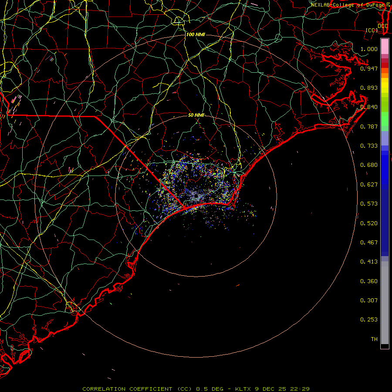Click the TH threshold label

(x=374, y=339)
